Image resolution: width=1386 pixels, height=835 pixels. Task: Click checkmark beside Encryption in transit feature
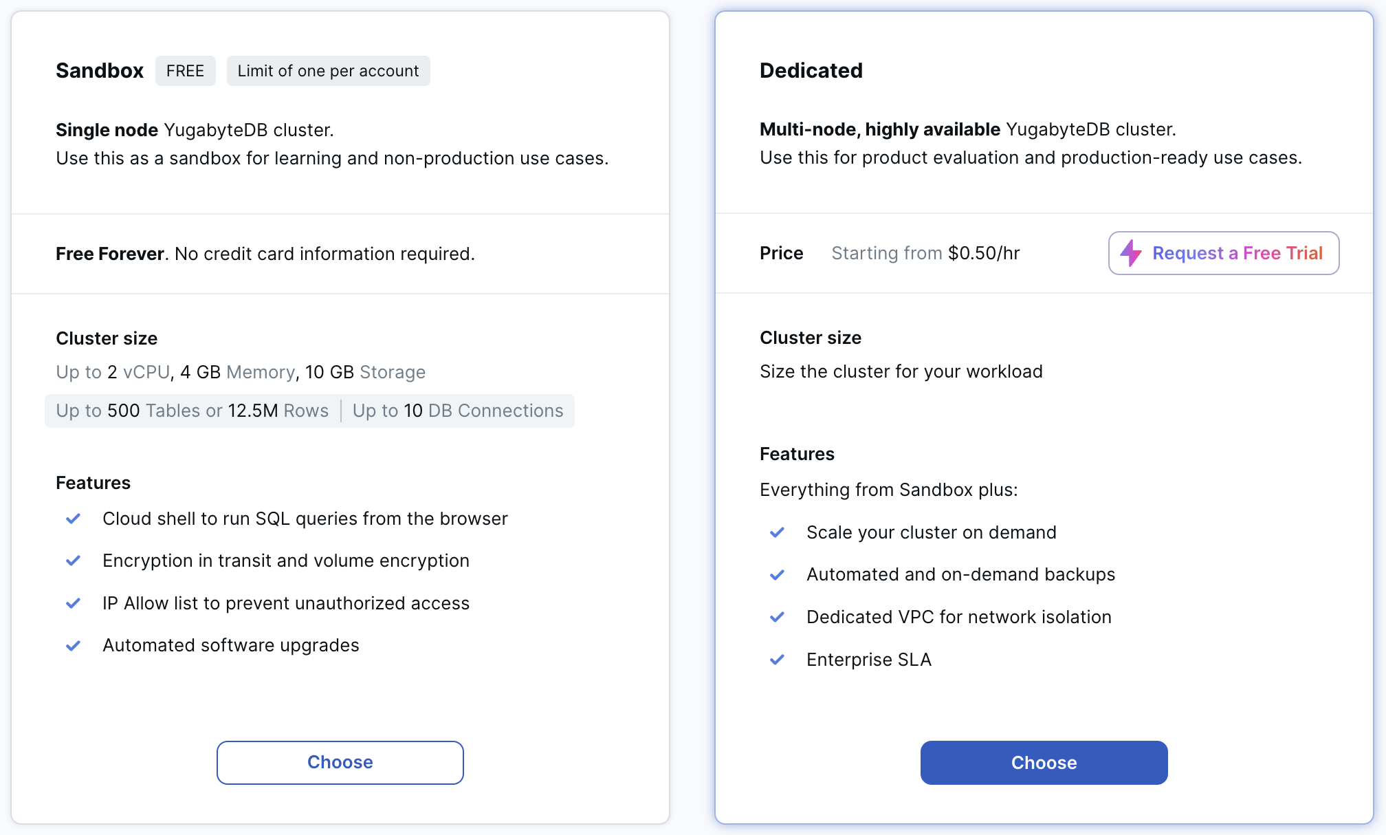(x=74, y=561)
